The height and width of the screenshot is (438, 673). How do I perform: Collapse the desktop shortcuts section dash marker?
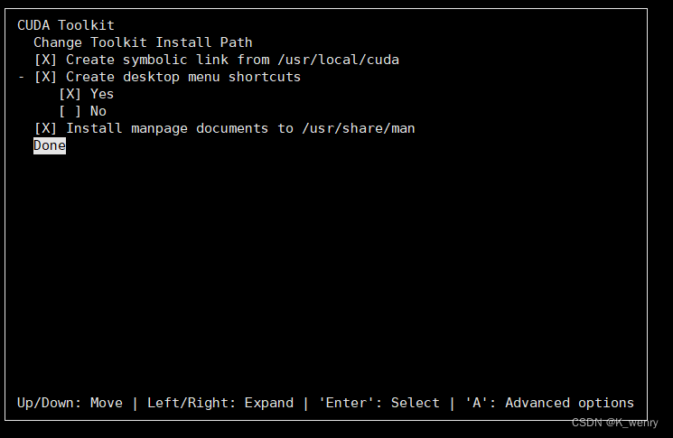(x=21, y=77)
